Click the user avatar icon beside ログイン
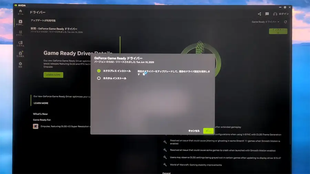 click(x=275, y=14)
